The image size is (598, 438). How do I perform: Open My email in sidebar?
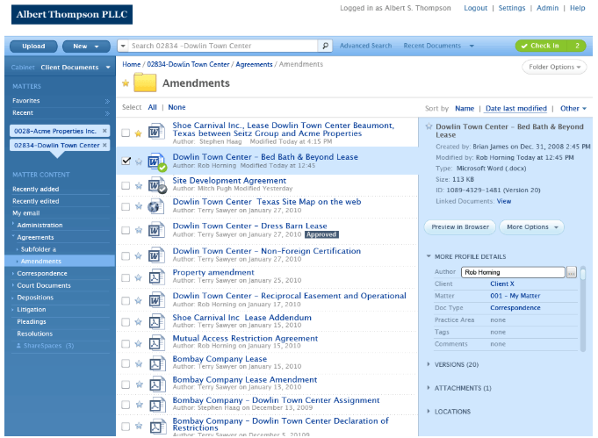tap(26, 213)
